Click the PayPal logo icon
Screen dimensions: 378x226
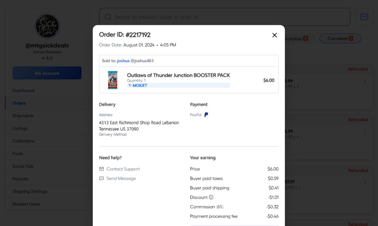(x=206, y=115)
